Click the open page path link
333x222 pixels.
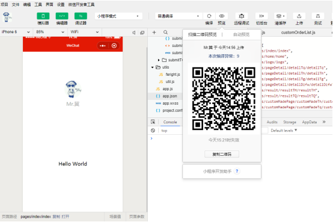(x=66, y=217)
